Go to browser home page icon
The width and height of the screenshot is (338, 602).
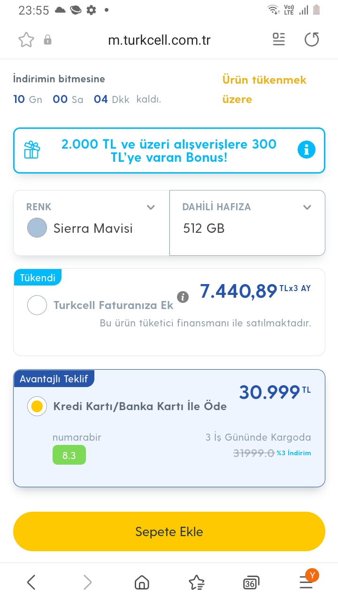tap(142, 583)
